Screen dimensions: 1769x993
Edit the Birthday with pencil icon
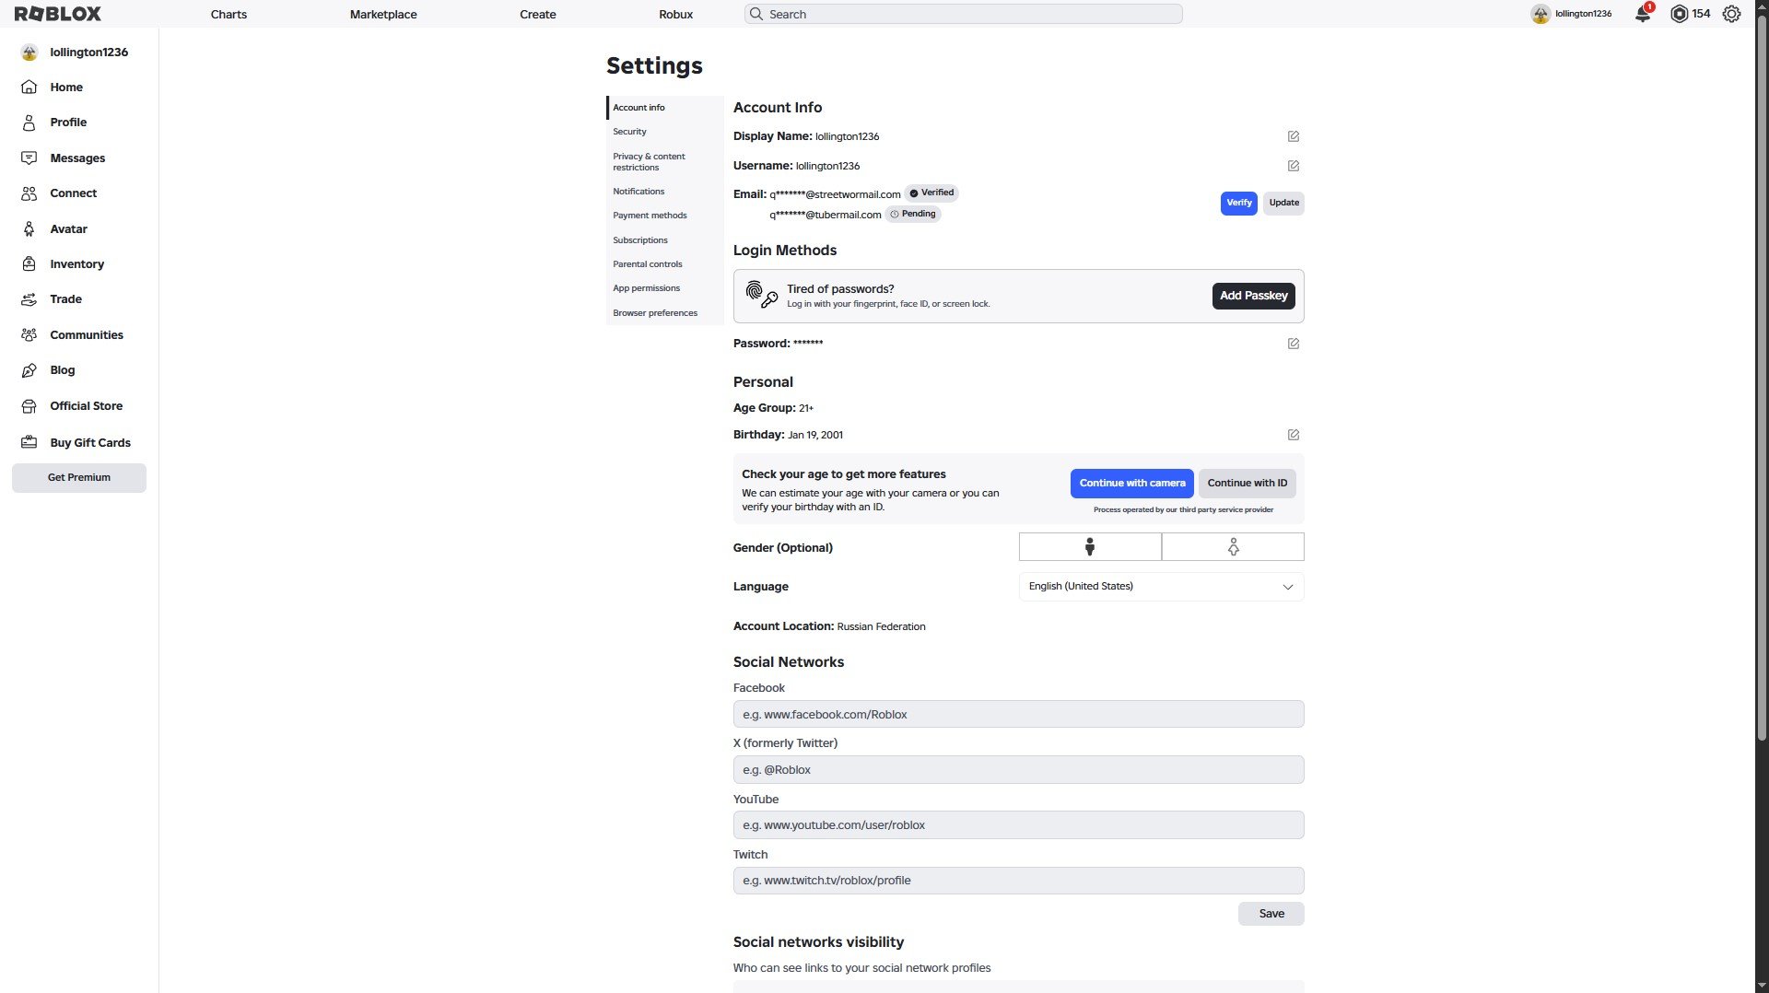1294,435
